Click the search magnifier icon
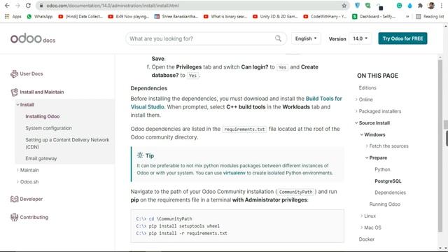 coord(278,38)
